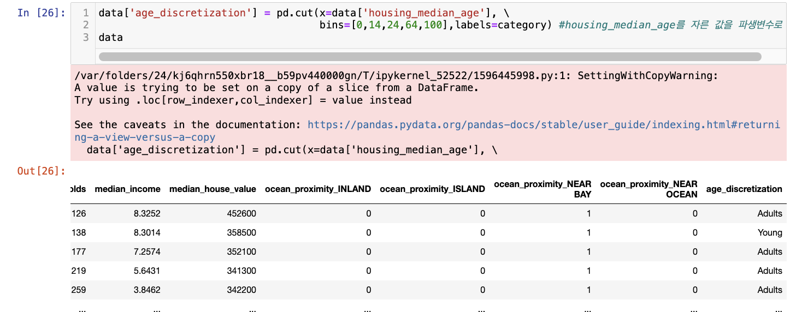Click the median_house_value column header
The height and width of the screenshot is (312, 790).
tap(213, 189)
